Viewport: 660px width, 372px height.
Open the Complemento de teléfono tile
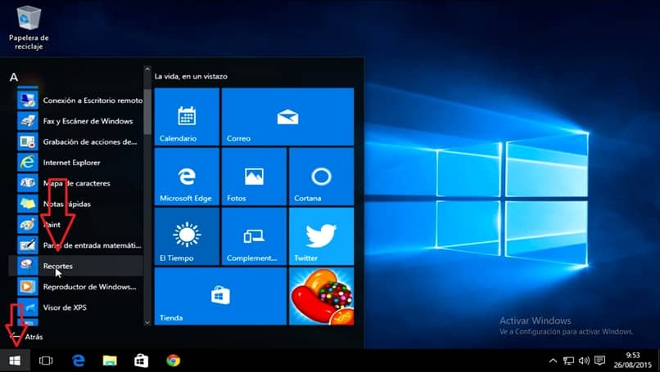point(254,236)
